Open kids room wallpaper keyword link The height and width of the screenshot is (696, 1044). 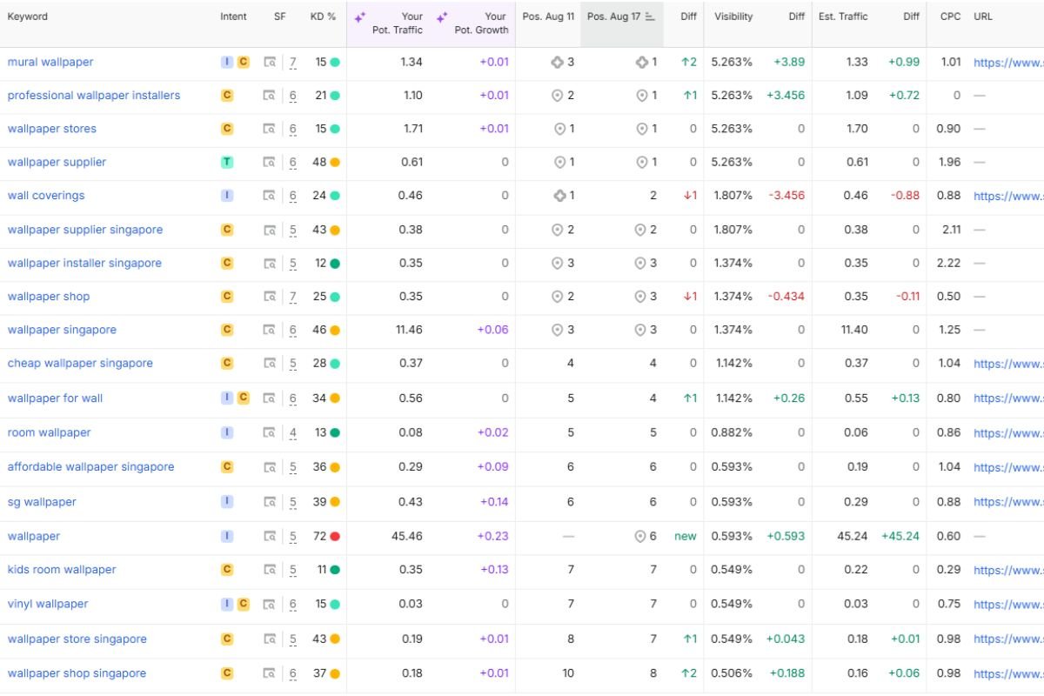click(x=62, y=570)
